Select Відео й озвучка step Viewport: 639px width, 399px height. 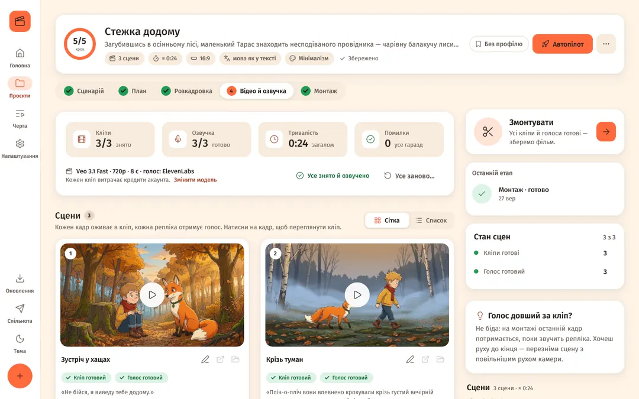pyautogui.click(x=256, y=91)
